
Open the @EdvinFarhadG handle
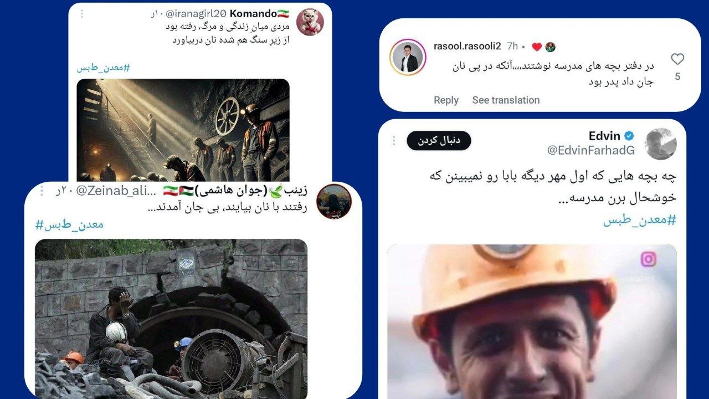point(591,150)
